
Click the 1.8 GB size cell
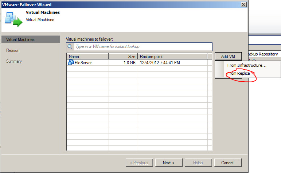point(129,63)
